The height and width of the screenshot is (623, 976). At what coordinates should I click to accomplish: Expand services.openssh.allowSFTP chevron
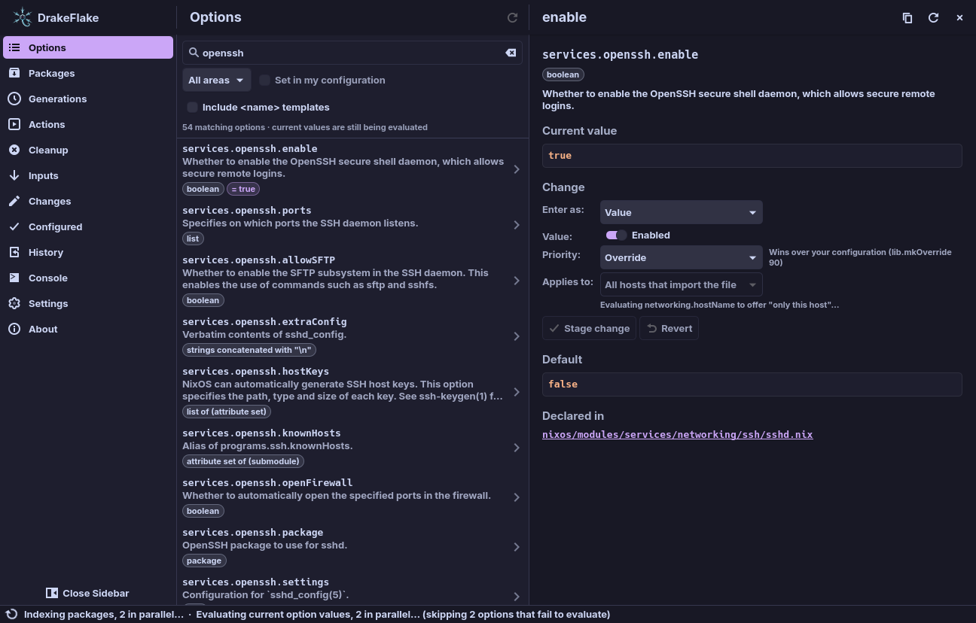coord(517,281)
